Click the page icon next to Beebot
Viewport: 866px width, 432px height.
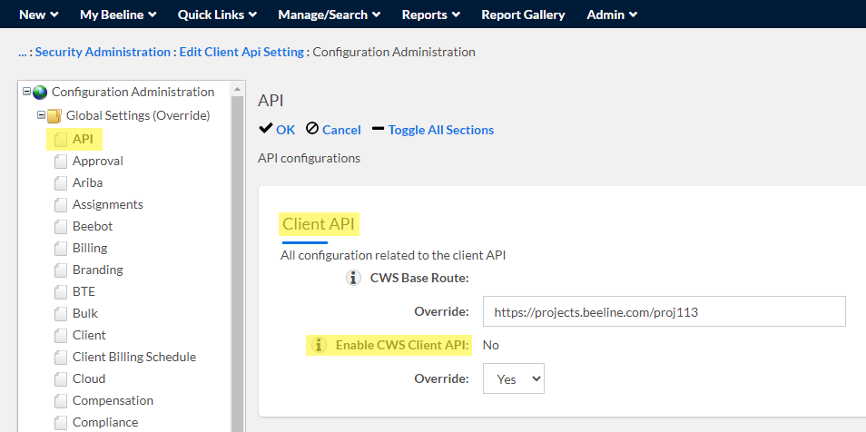pyautogui.click(x=61, y=227)
